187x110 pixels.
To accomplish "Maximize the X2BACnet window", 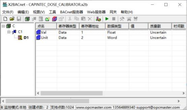I will (x=166, y=5).
